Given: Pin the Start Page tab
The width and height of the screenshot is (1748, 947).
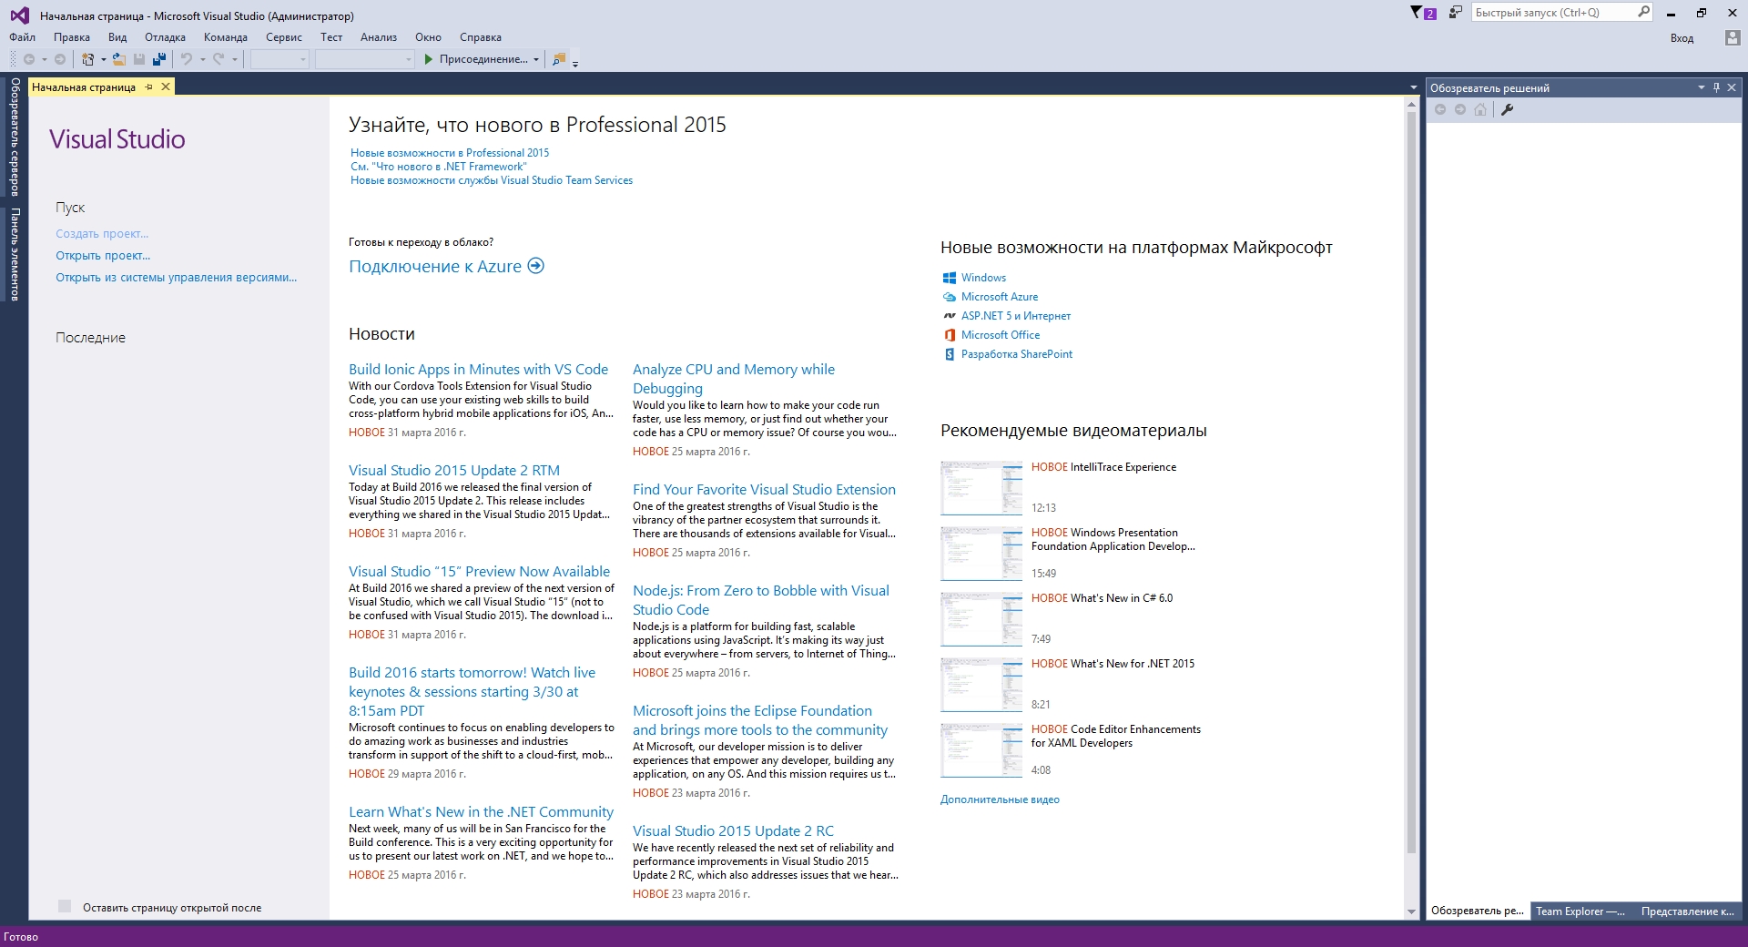Looking at the screenshot, I should pyautogui.click(x=149, y=87).
